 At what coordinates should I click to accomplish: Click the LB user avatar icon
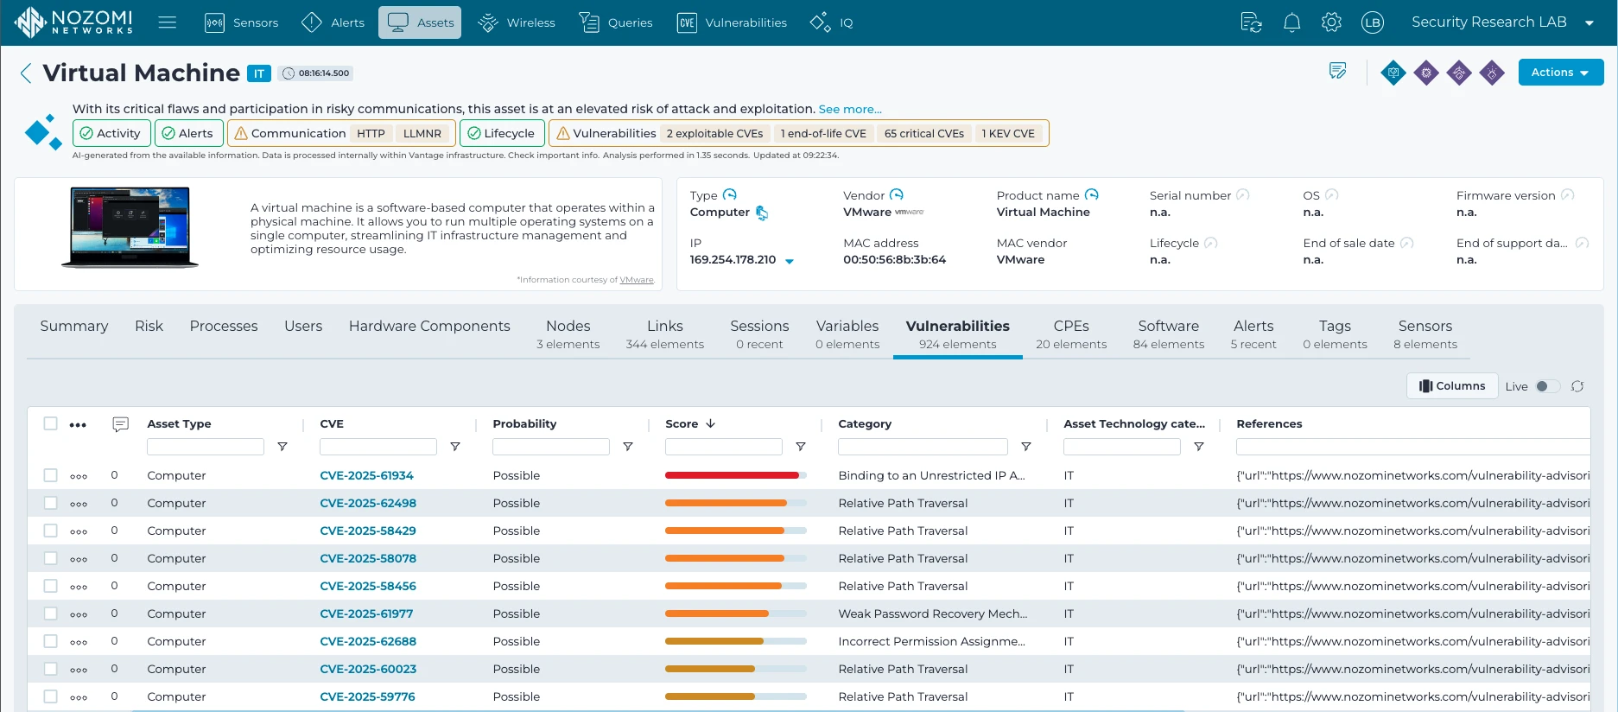click(x=1372, y=22)
